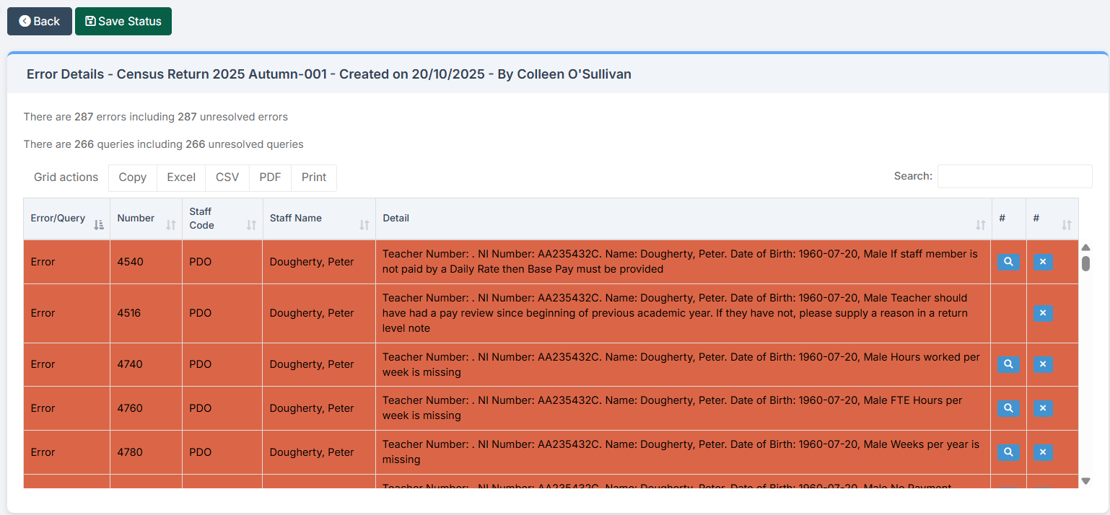The image size is (1110, 515).
Task: View error 4760 using magnifier icon
Action: point(1008,408)
